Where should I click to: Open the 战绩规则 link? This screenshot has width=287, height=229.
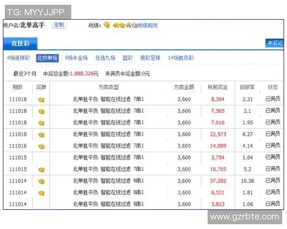[147, 25]
